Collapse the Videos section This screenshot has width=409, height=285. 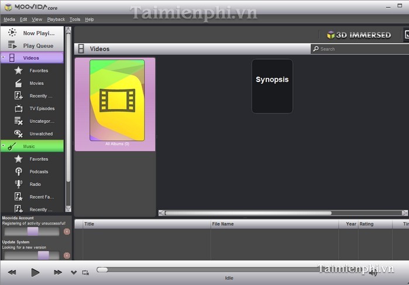(x=4, y=58)
